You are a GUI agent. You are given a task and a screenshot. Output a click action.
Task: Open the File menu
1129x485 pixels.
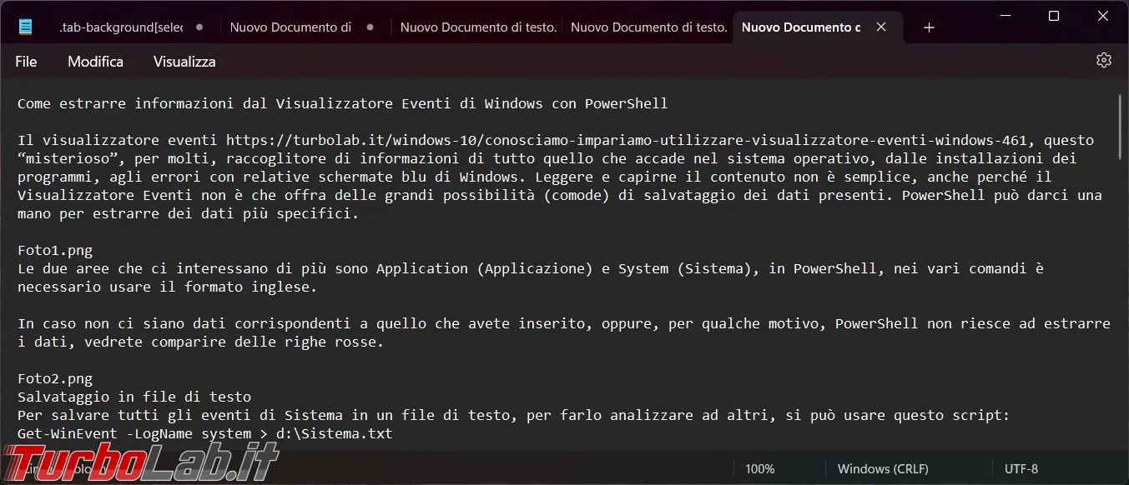[26, 62]
